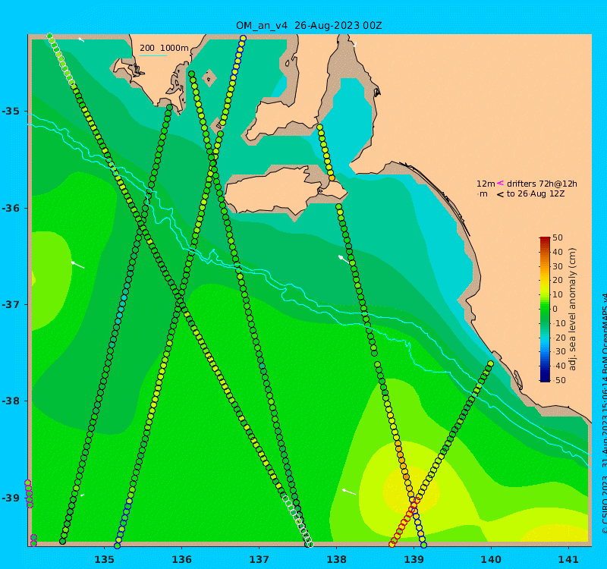Click the red altimeter track circles near 139
607x569 pixels.
(x=404, y=523)
